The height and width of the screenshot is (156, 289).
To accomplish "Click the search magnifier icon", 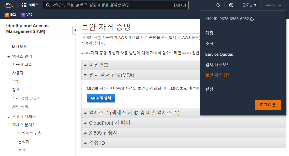I will click(48, 5).
